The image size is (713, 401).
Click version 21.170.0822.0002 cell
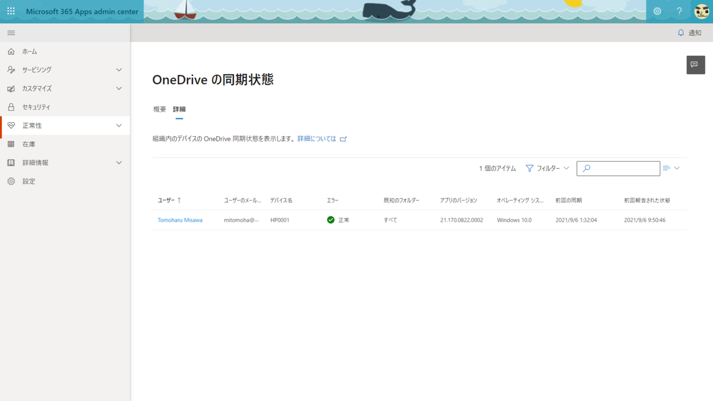click(x=462, y=220)
